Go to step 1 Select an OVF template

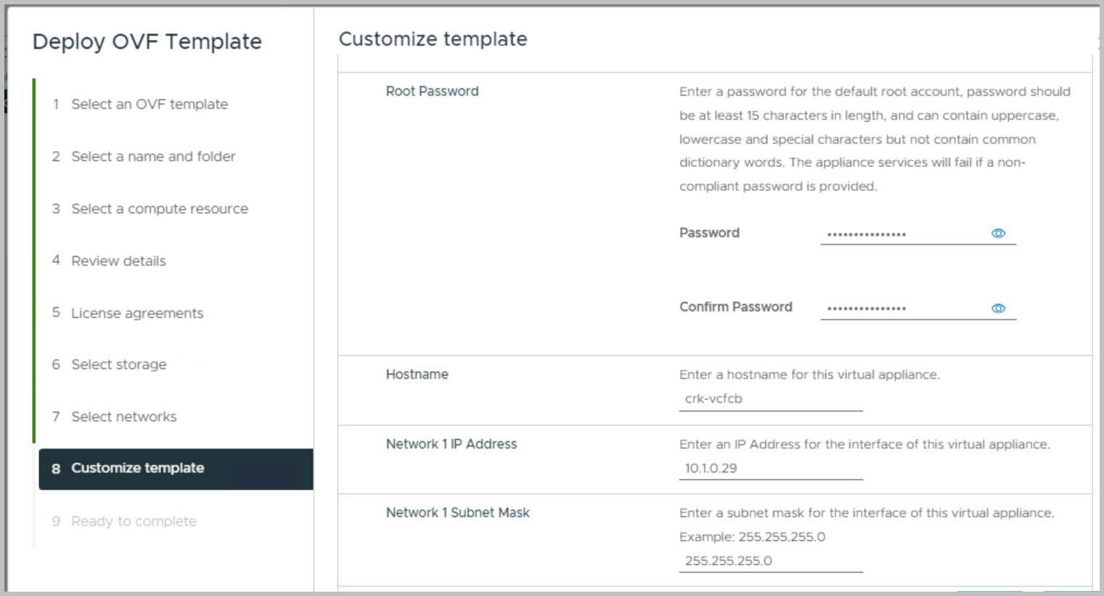[x=149, y=105]
